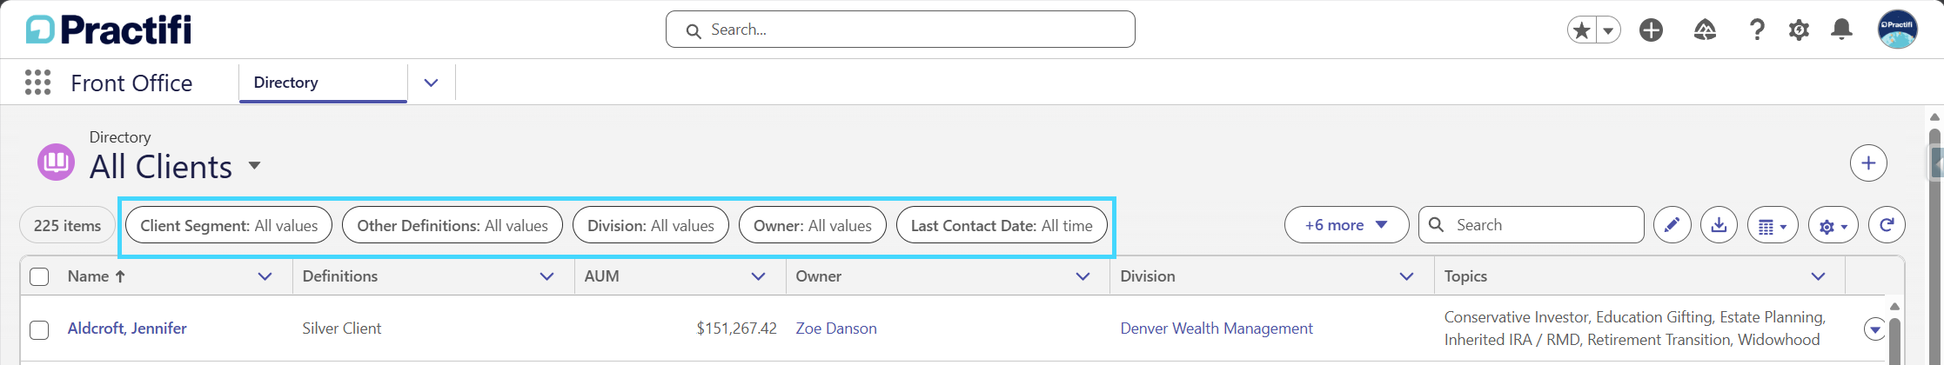Viewport: 1944px width, 365px height.
Task: Check the box for Aldcroft, Jennifer
Action: [x=39, y=329]
